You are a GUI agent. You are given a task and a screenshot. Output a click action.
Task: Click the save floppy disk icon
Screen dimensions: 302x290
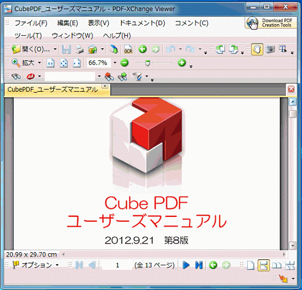click(x=66, y=49)
